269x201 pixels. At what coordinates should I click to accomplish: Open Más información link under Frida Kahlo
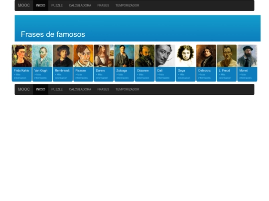[x=20, y=76]
